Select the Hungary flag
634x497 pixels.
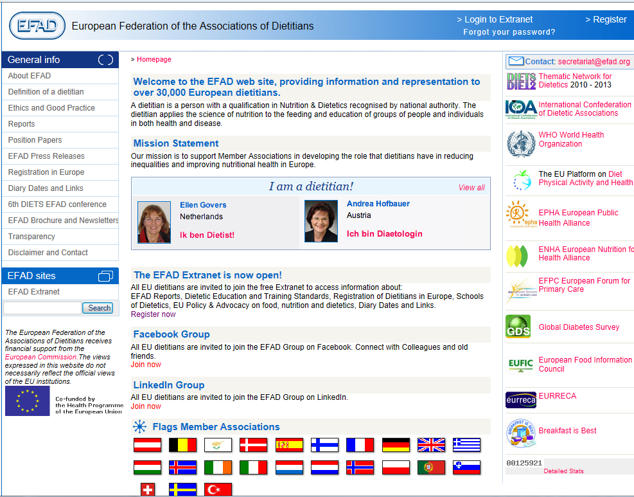point(147,467)
